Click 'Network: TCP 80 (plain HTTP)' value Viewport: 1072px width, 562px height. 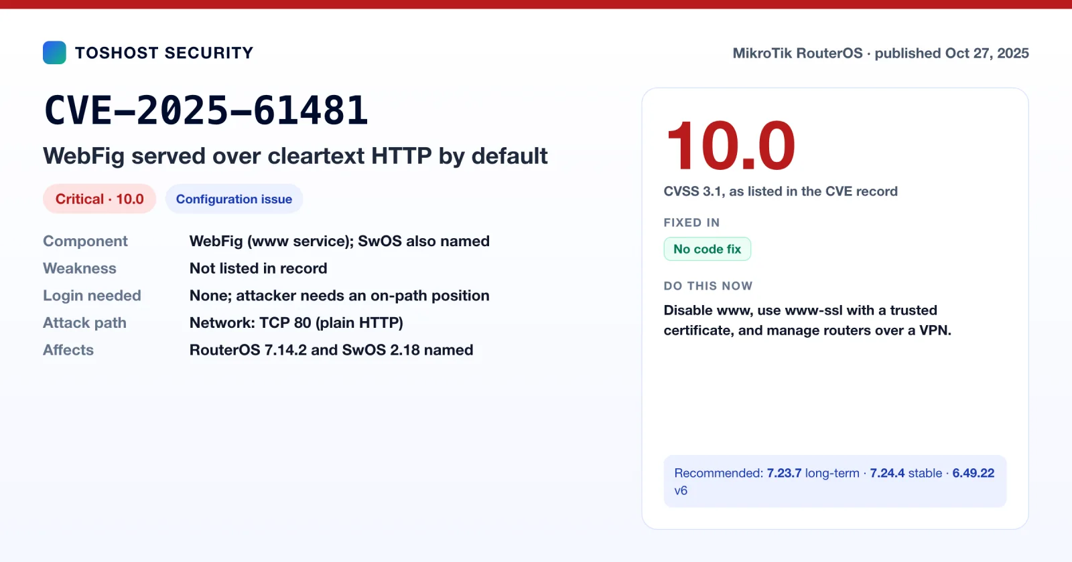(296, 322)
